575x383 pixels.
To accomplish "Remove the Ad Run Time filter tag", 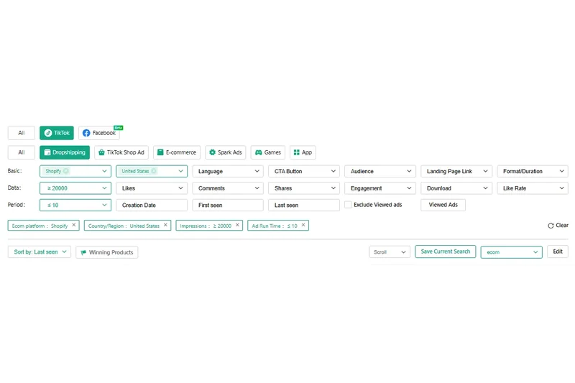I will coord(303,225).
